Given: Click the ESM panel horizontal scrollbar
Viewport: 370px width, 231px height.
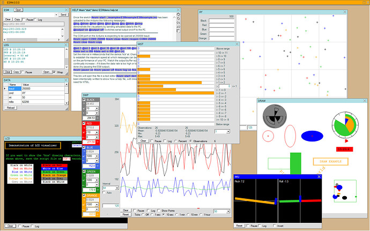Looking at the screenshot, I should [32, 40].
